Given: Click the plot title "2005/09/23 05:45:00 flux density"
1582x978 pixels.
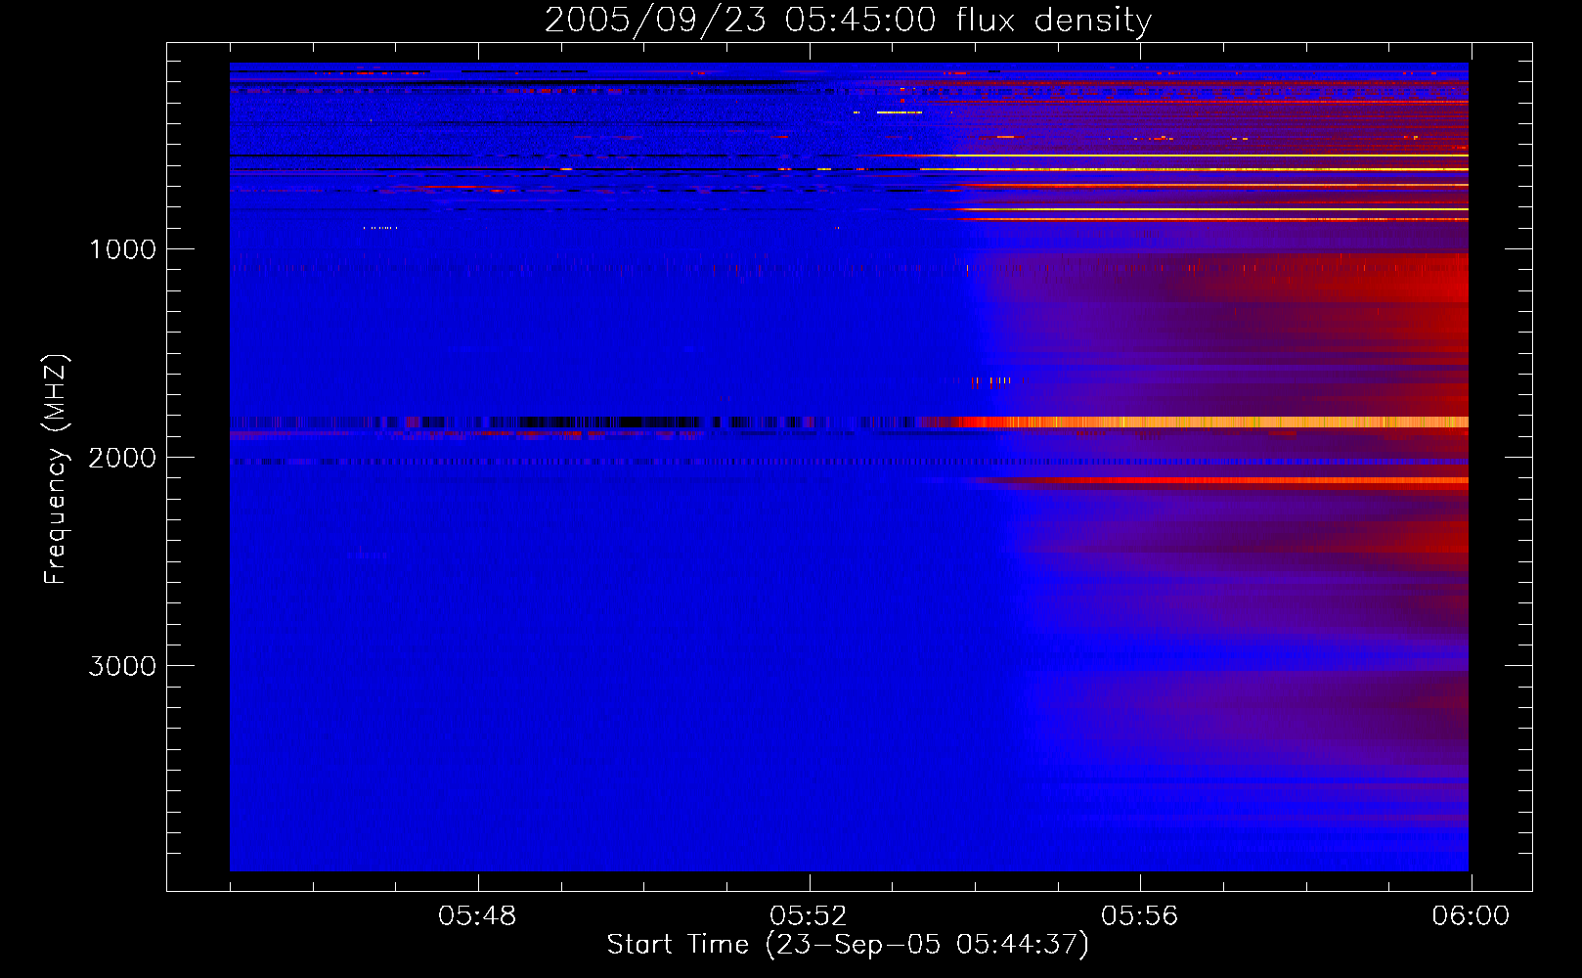Looking at the screenshot, I should [x=848, y=20].
